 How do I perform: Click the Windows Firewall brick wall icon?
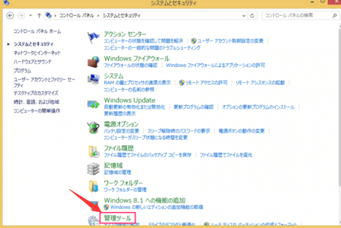coord(94,62)
